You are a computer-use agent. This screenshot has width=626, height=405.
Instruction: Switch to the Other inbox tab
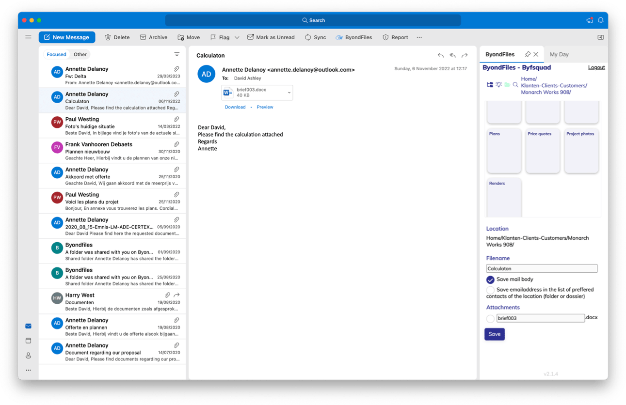tap(80, 54)
